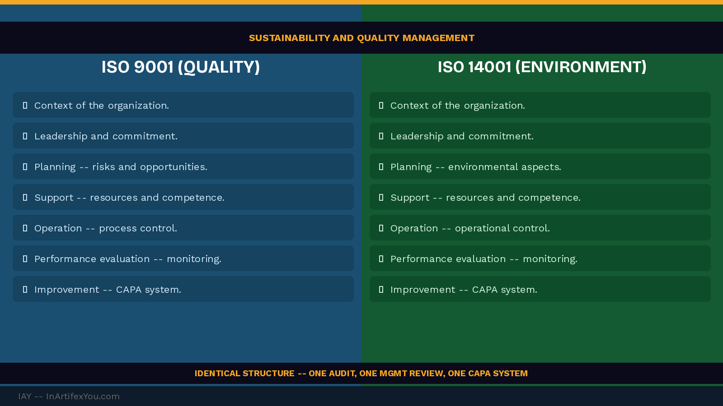Screen dimensions: 723x406
Task: Click 'Improvement -- CAPA system.' under ISO 9001
Action: 183,289
